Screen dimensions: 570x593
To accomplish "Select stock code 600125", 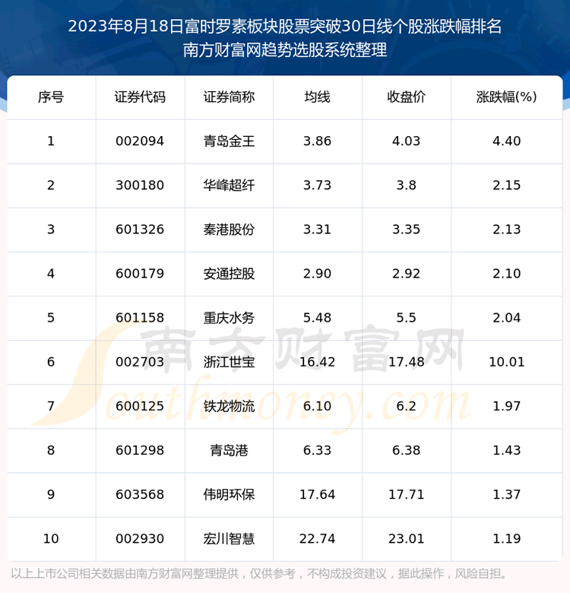I will tap(140, 407).
